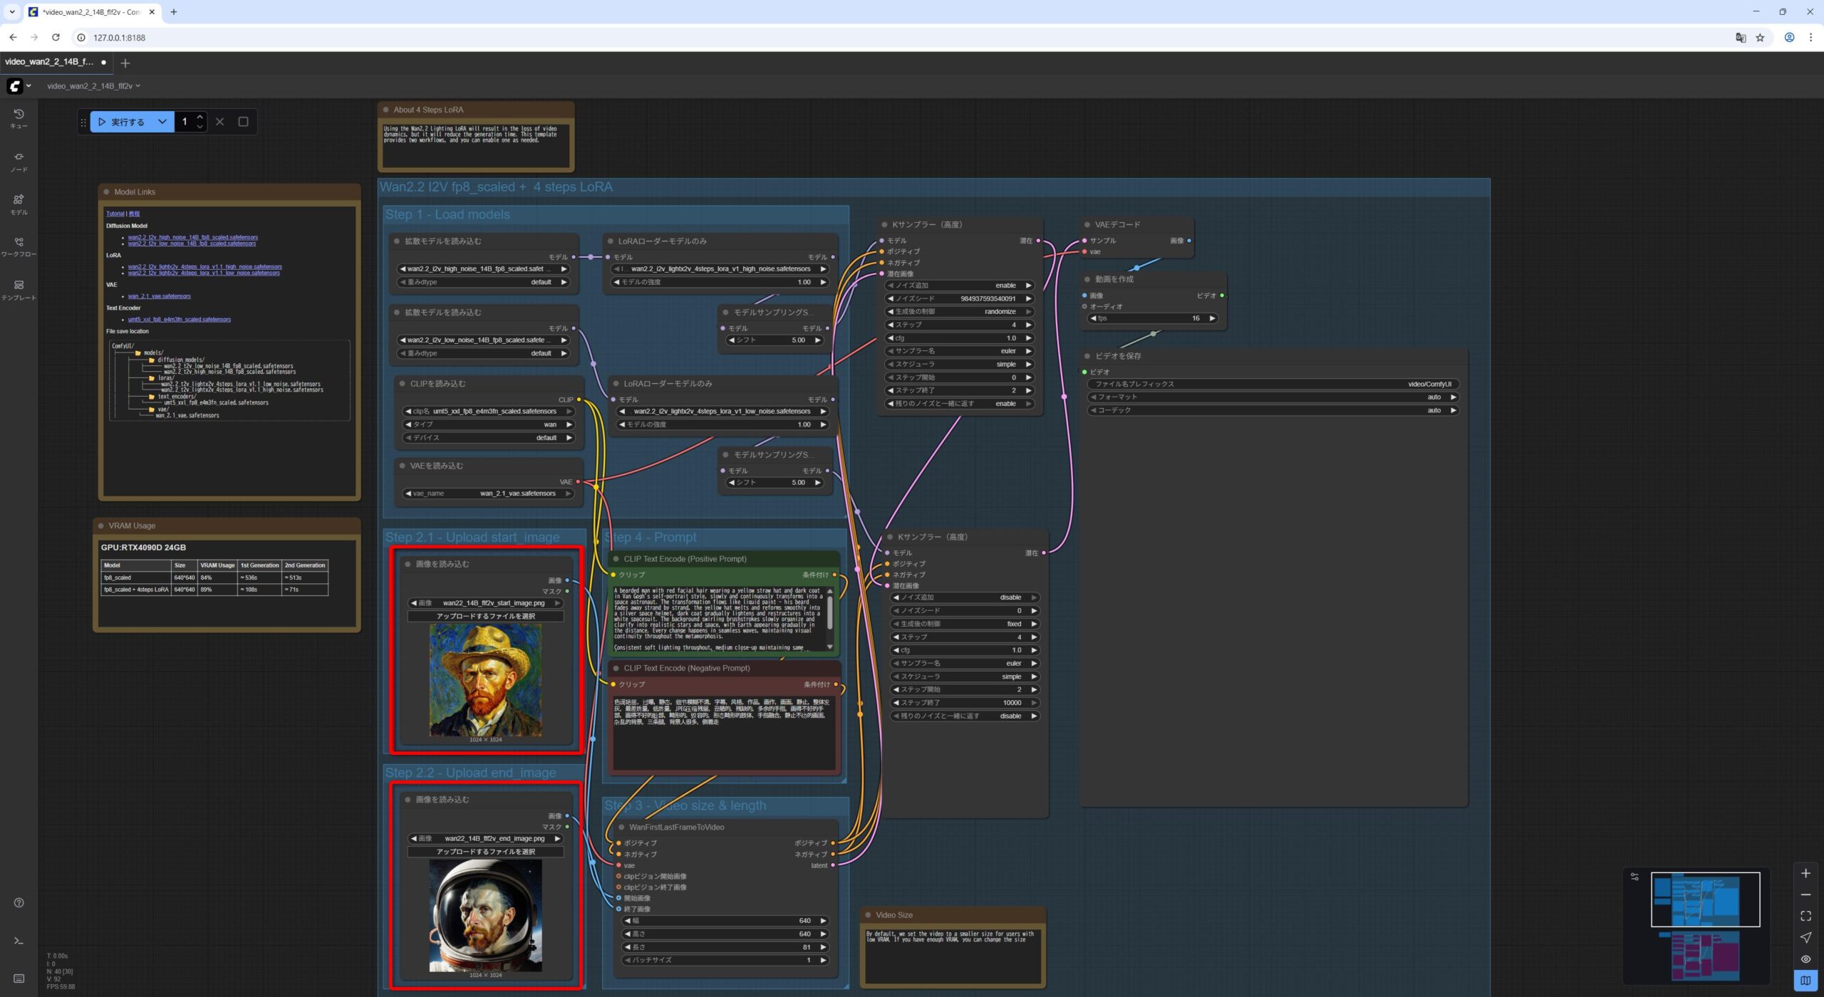The height and width of the screenshot is (997, 1824).
Task: Collapse the Model Links note via its dot
Action: pyautogui.click(x=107, y=192)
